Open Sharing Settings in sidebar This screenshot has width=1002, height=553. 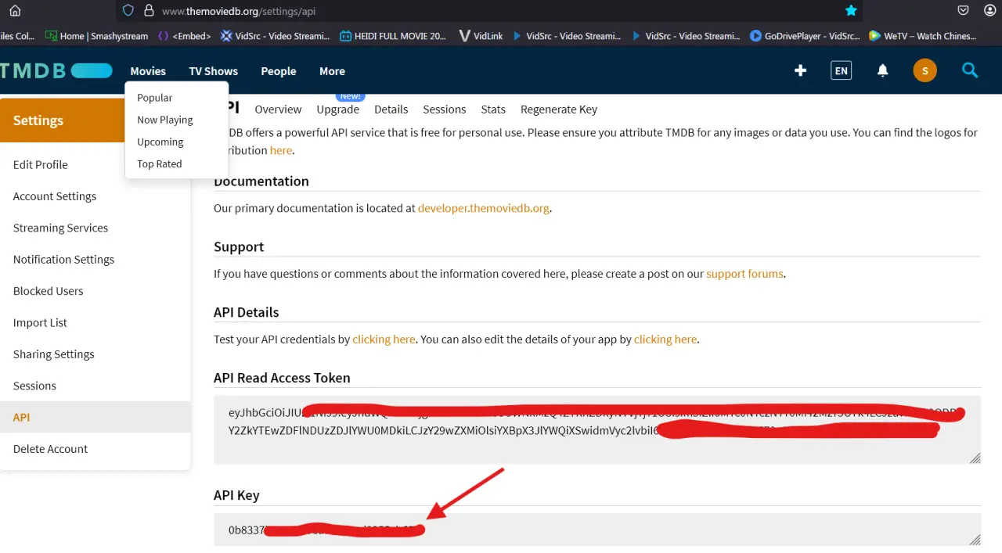pos(53,354)
